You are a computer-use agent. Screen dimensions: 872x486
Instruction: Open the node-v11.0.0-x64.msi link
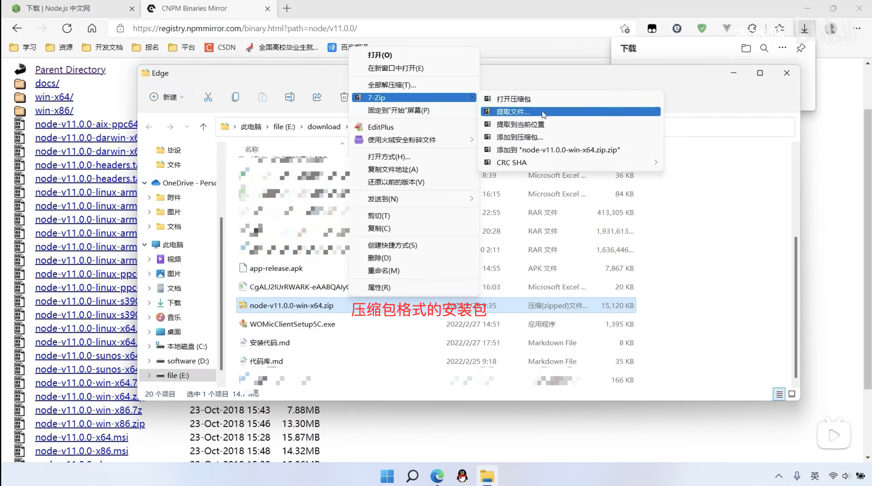click(82, 437)
